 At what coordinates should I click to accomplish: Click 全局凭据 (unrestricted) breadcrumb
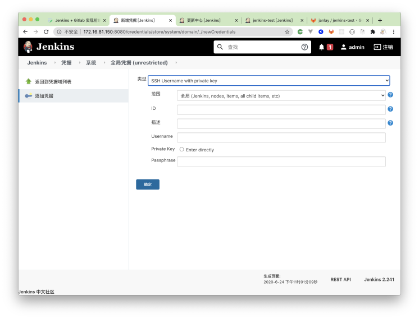tap(139, 63)
